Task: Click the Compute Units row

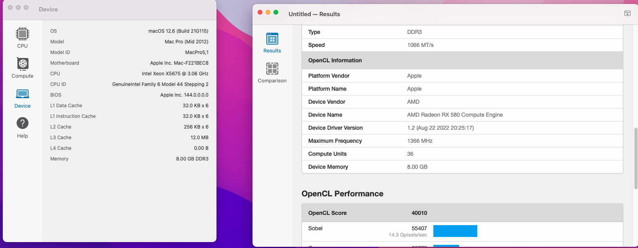Action: tap(462, 154)
